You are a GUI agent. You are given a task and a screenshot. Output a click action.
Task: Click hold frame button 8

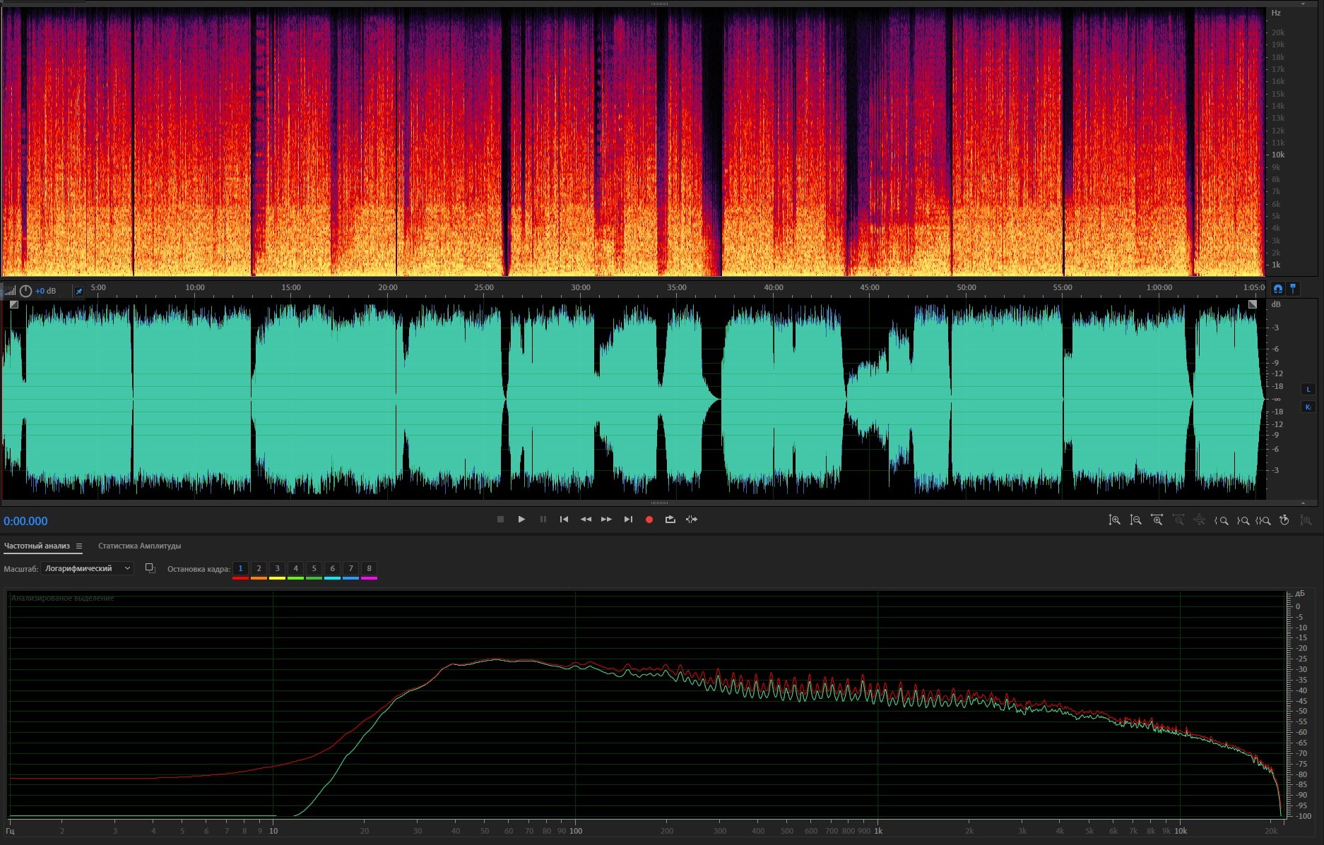pyautogui.click(x=369, y=569)
